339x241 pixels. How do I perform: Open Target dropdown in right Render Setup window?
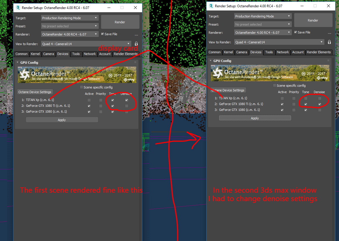coord(263,16)
